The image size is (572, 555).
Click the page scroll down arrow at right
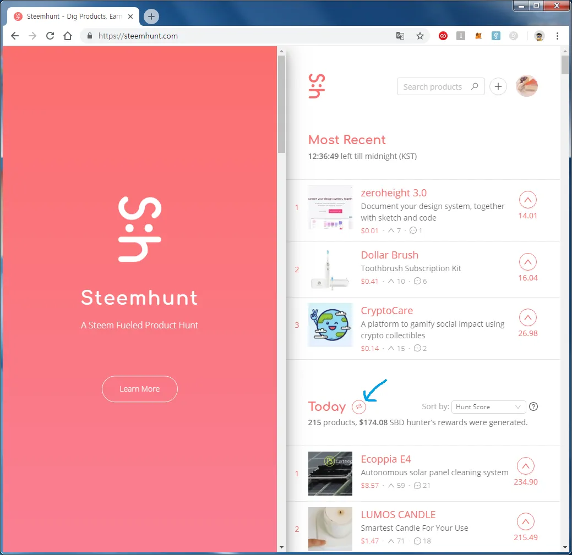(x=565, y=548)
